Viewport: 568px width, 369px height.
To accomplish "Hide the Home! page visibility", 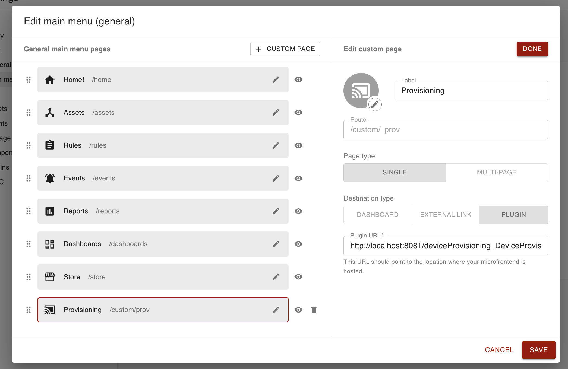I will [x=298, y=80].
